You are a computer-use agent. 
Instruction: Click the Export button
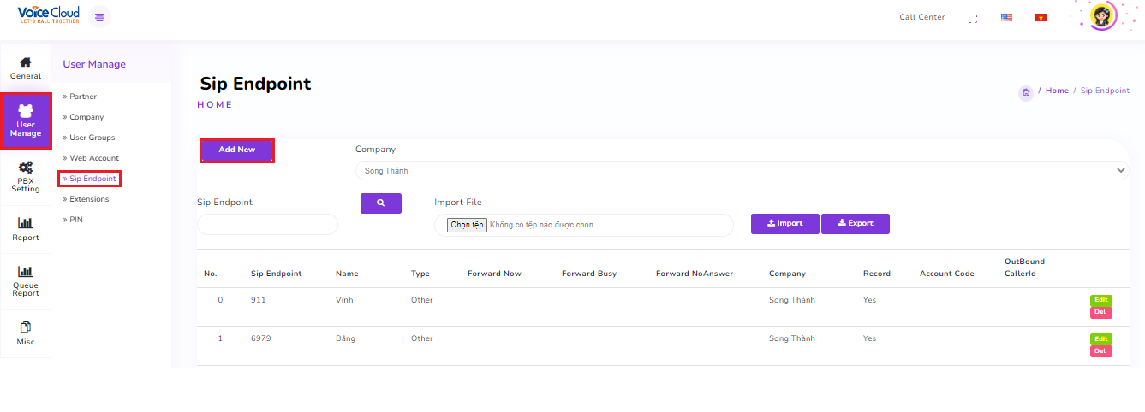coord(856,224)
